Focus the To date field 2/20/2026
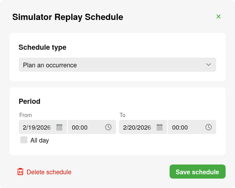 point(137,127)
